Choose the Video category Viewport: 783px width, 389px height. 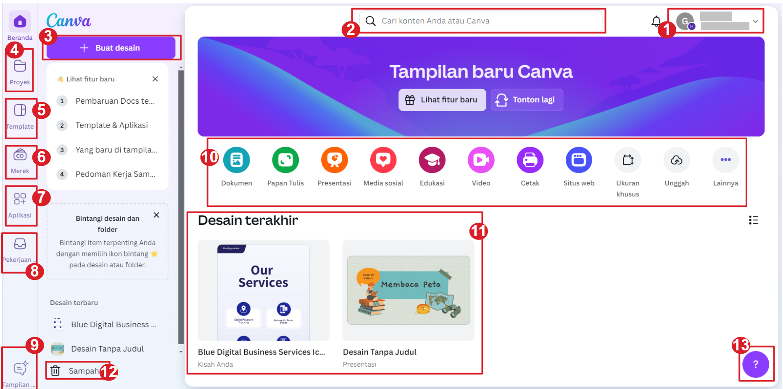pyautogui.click(x=481, y=160)
